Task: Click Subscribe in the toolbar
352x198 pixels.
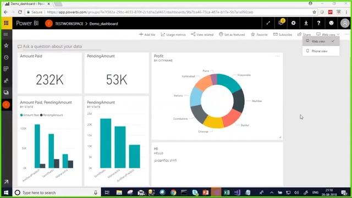Action: pos(283,35)
